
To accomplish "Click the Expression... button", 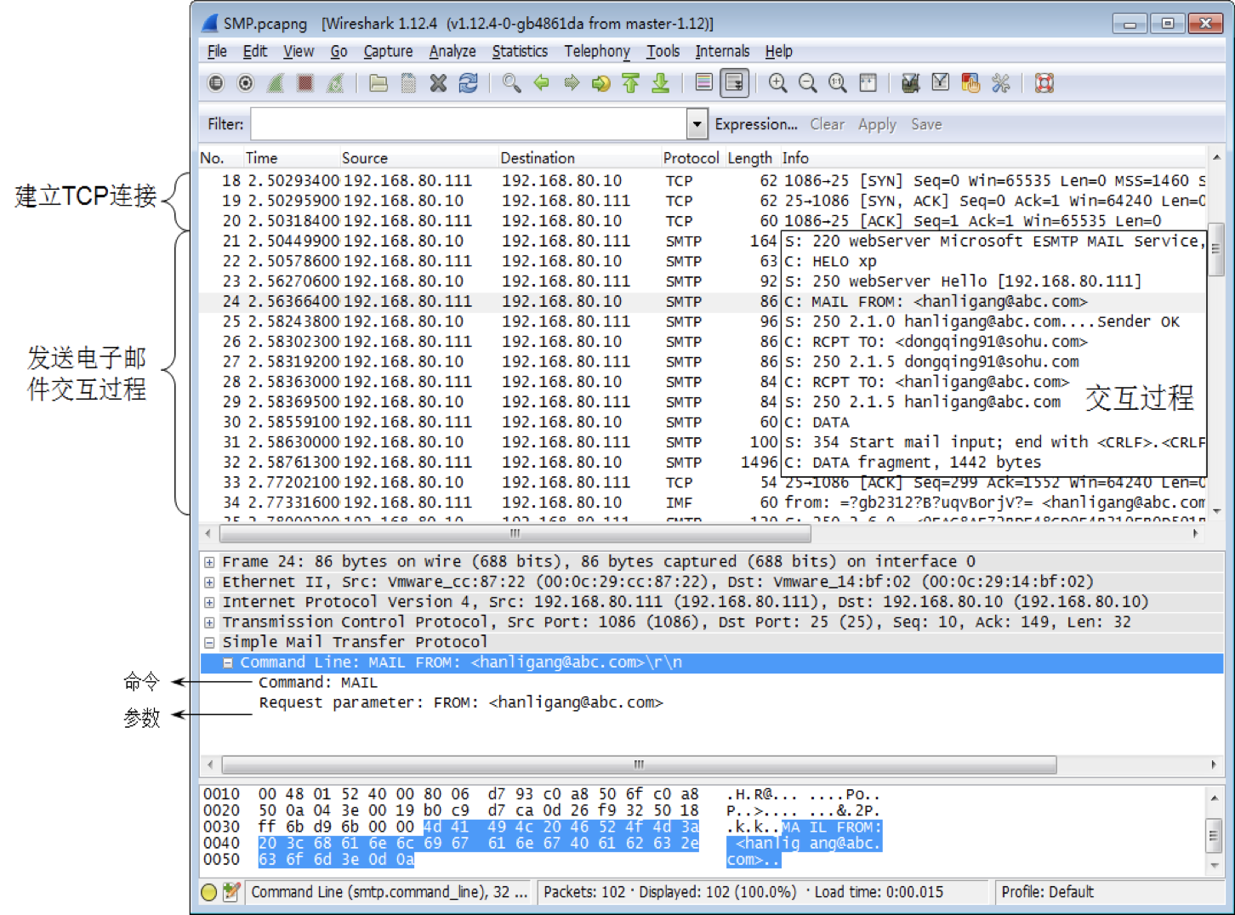I will tap(755, 124).
